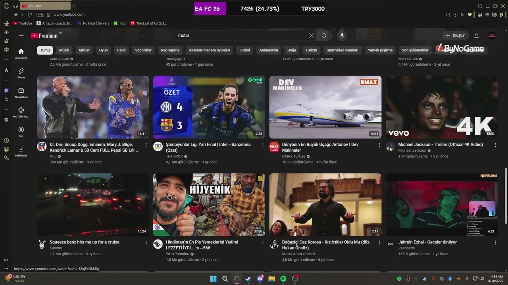Open a new browser tab
Screen dimensions: 508x285
(74, 6)
